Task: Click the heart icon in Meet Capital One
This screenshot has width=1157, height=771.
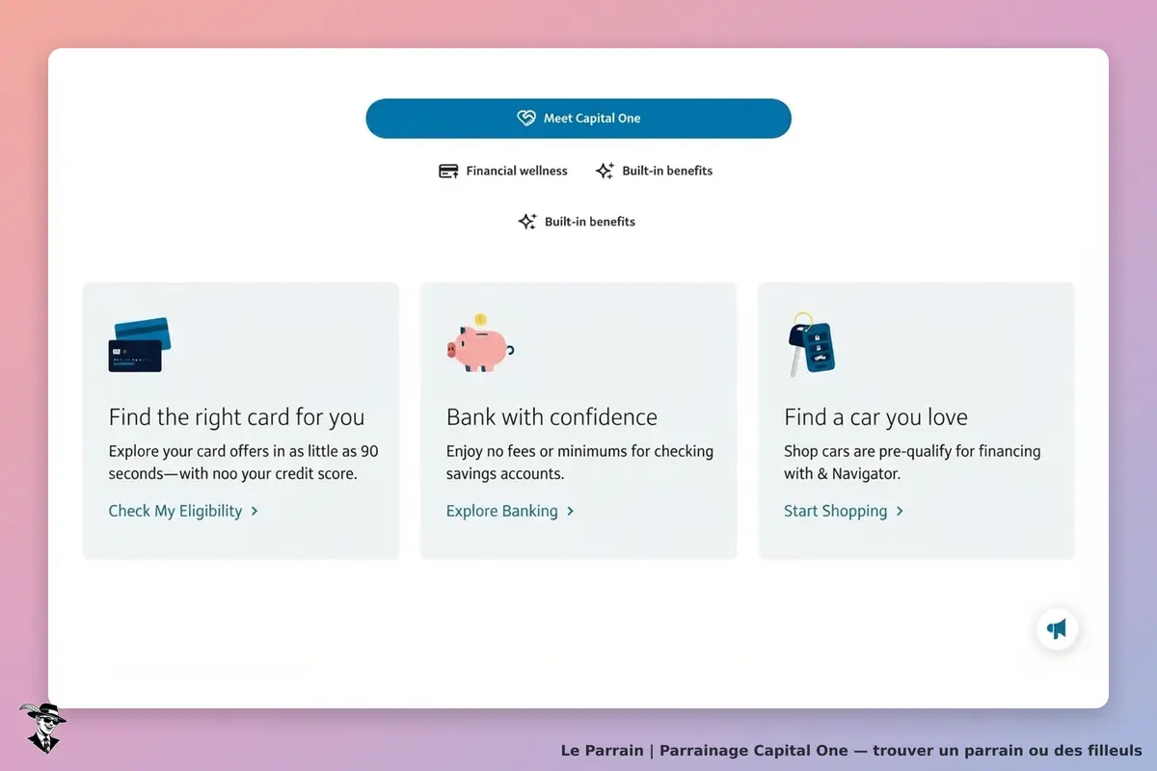Action: pos(526,119)
